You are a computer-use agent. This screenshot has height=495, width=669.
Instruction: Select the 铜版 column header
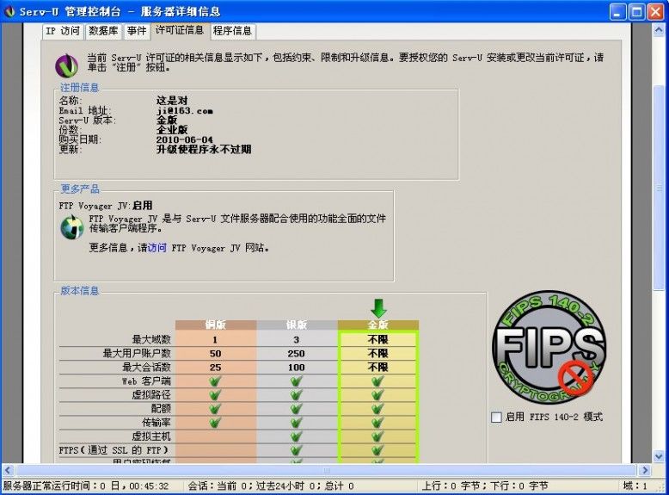(x=216, y=325)
